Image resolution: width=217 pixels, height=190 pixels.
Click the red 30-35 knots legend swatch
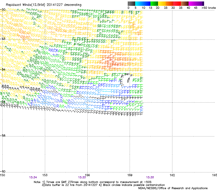(177, 4)
